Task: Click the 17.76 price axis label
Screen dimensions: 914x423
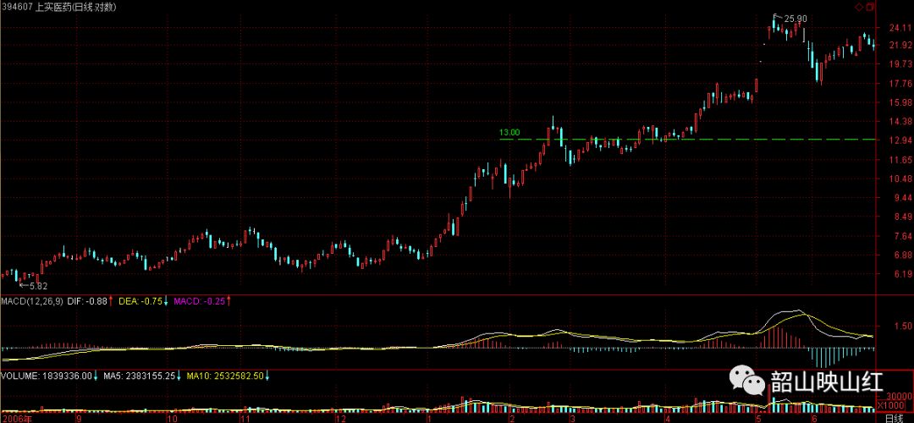Action: click(900, 83)
